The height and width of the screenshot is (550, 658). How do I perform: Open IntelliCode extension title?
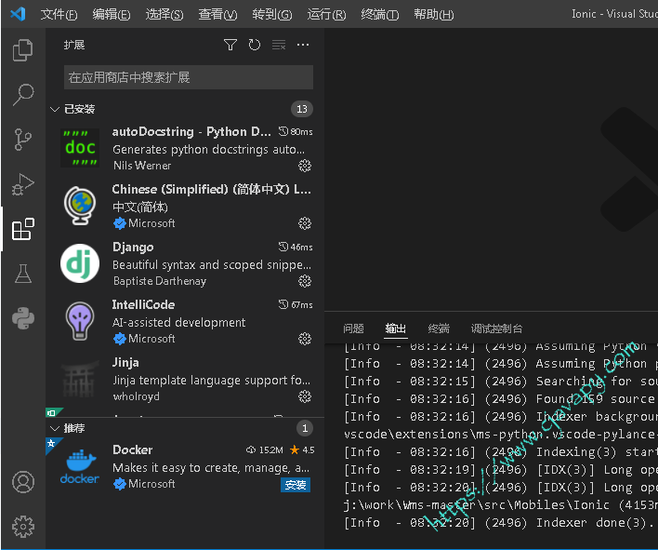pyautogui.click(x=143, y=304)
